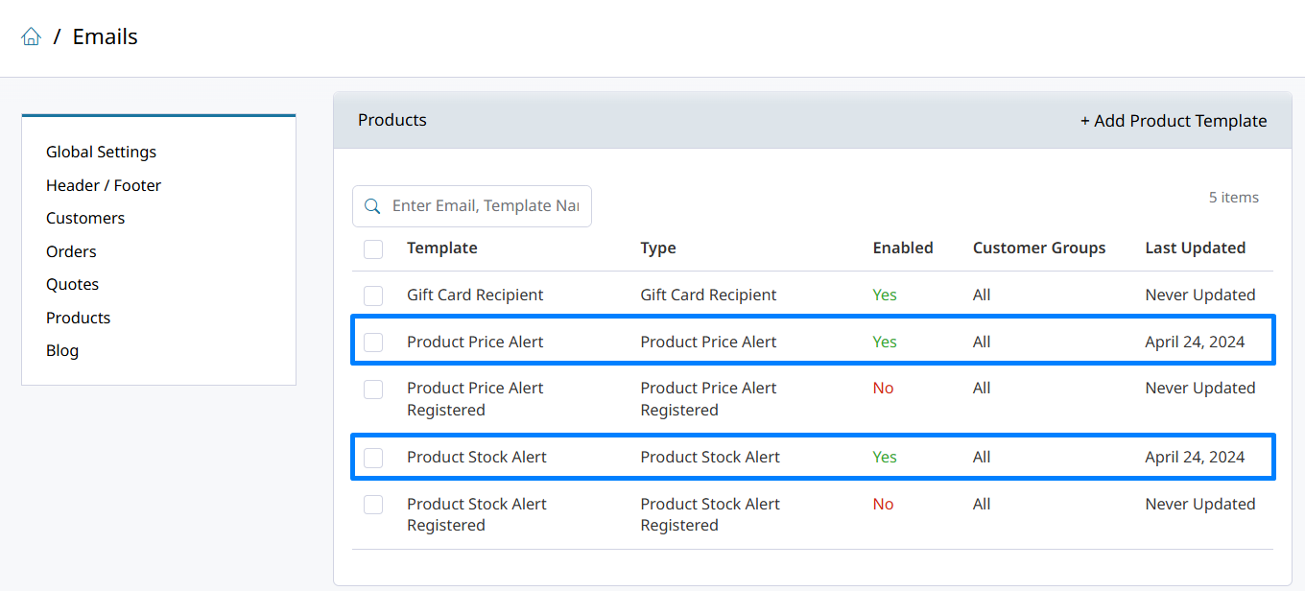This screenshot has width=1305, height=591.
Task: Toggle the select-all templates checkbox
Action: (373, 249)
